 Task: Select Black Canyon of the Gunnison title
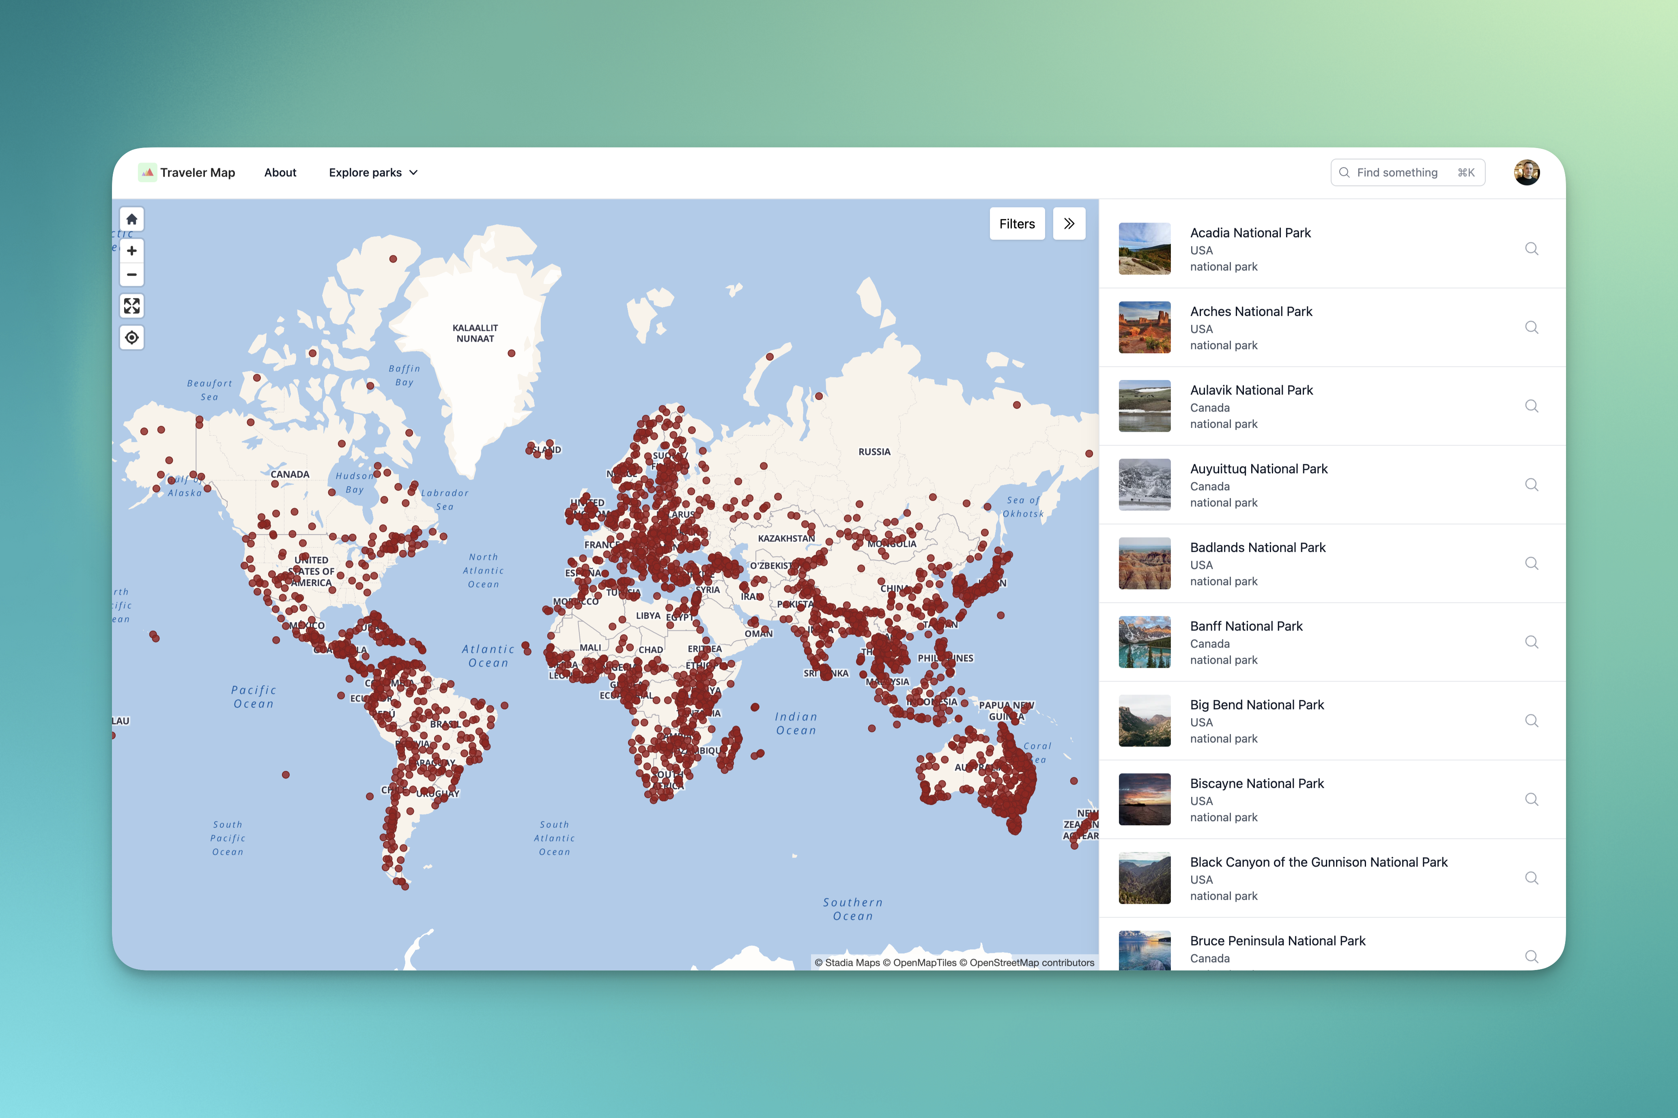tap(1319, 862)
